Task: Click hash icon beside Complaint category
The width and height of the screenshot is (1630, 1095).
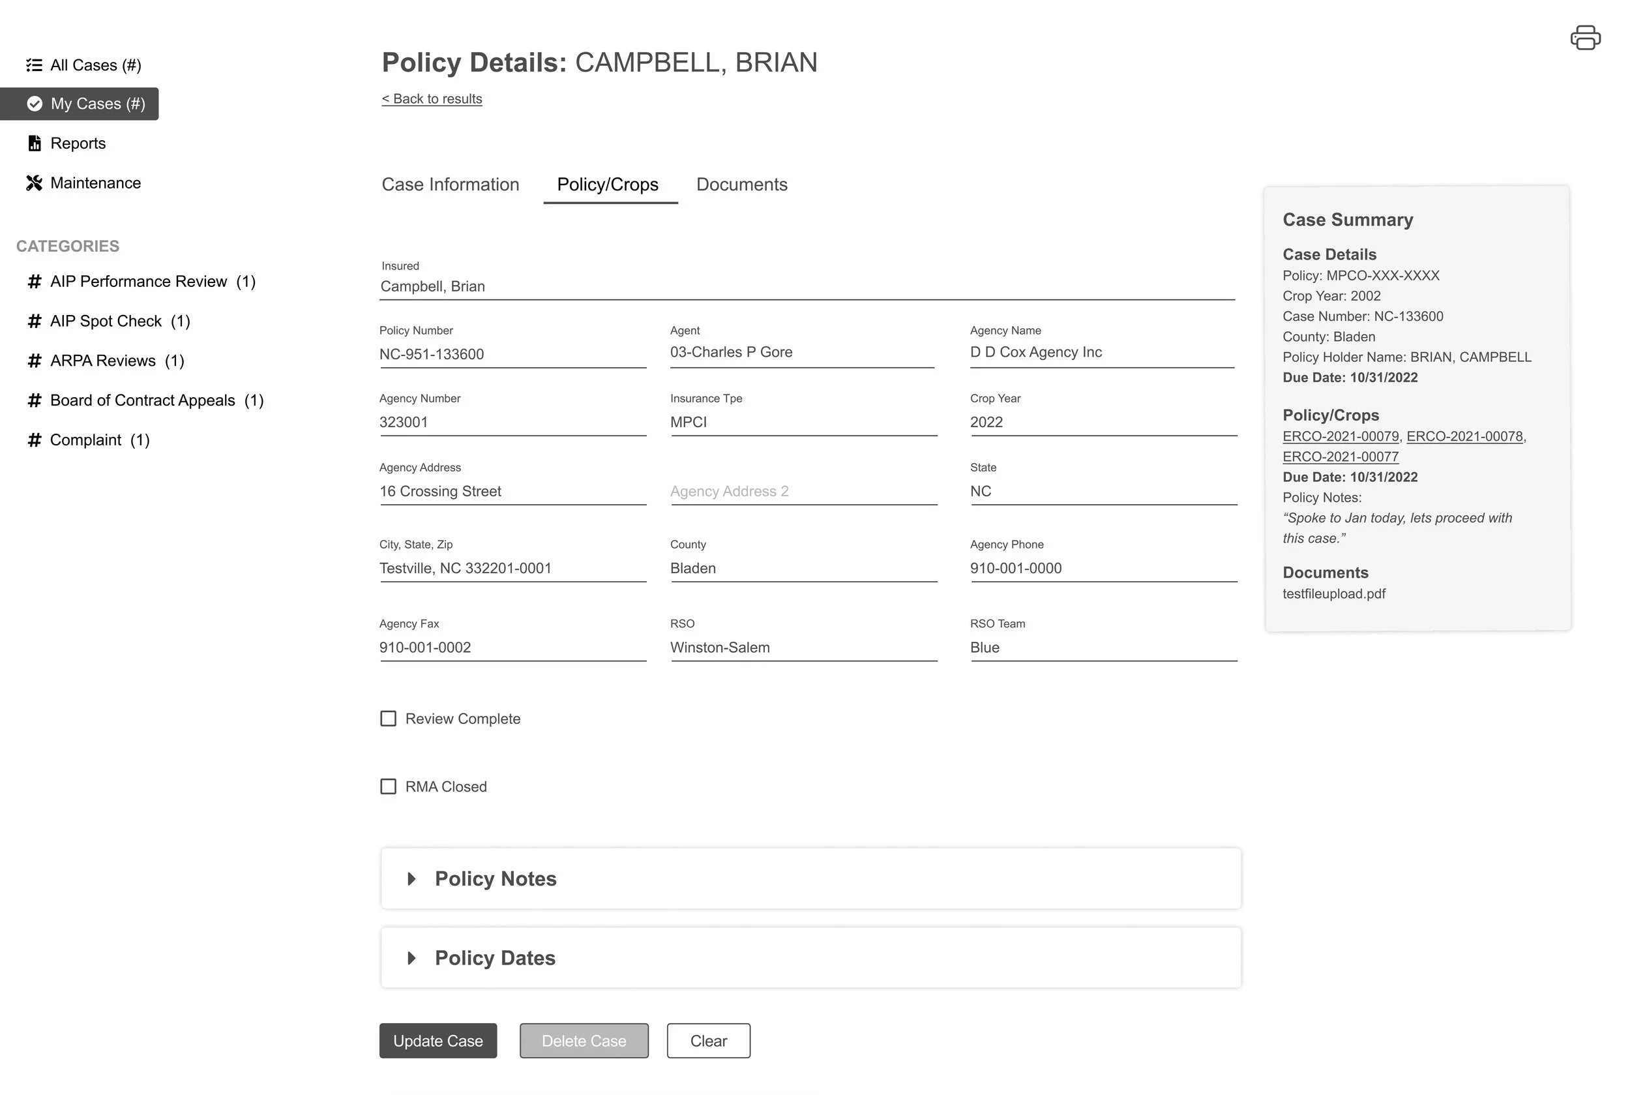Action: [34, 440]
